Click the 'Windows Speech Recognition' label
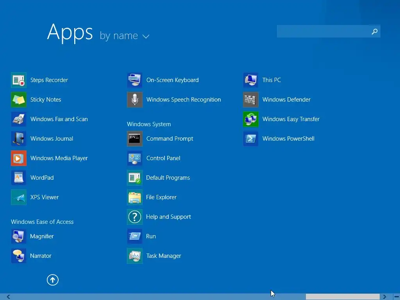 pos(184,100)
